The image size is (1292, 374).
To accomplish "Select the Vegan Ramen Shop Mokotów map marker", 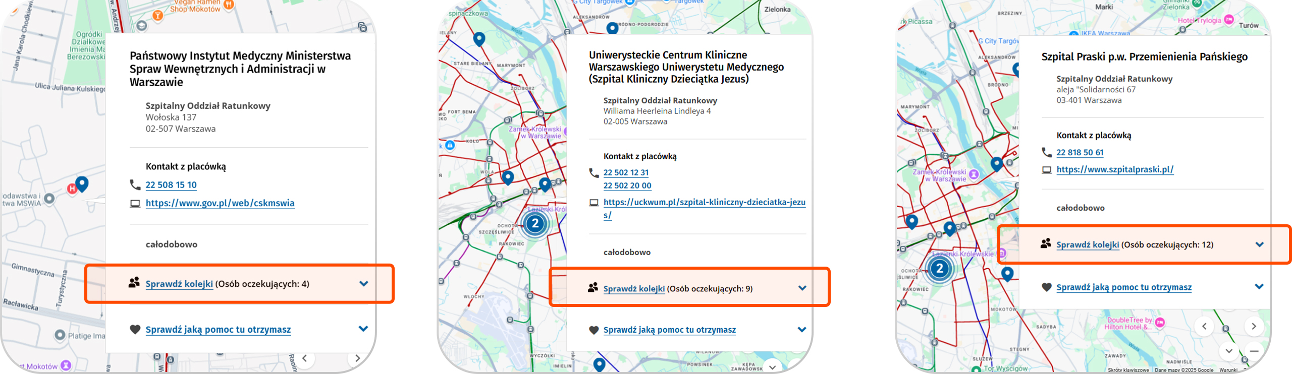I will [229, 5].
